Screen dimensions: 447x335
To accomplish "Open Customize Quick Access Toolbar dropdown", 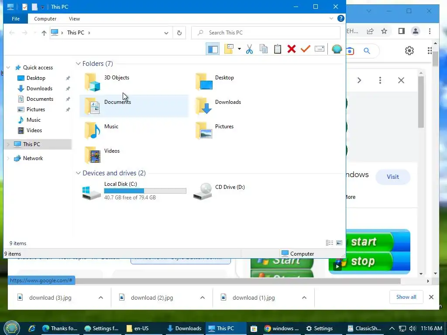I will [42, 7].
